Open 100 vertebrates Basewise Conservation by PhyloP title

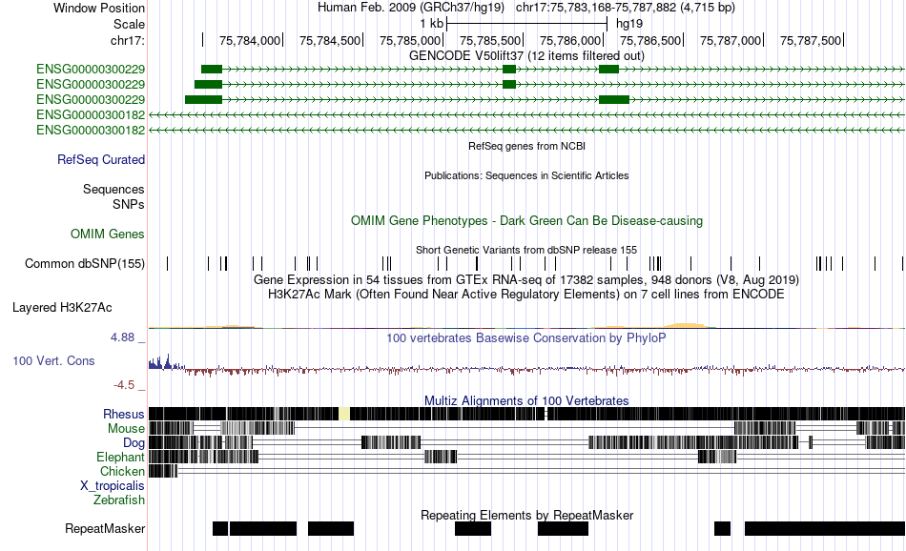526,337
